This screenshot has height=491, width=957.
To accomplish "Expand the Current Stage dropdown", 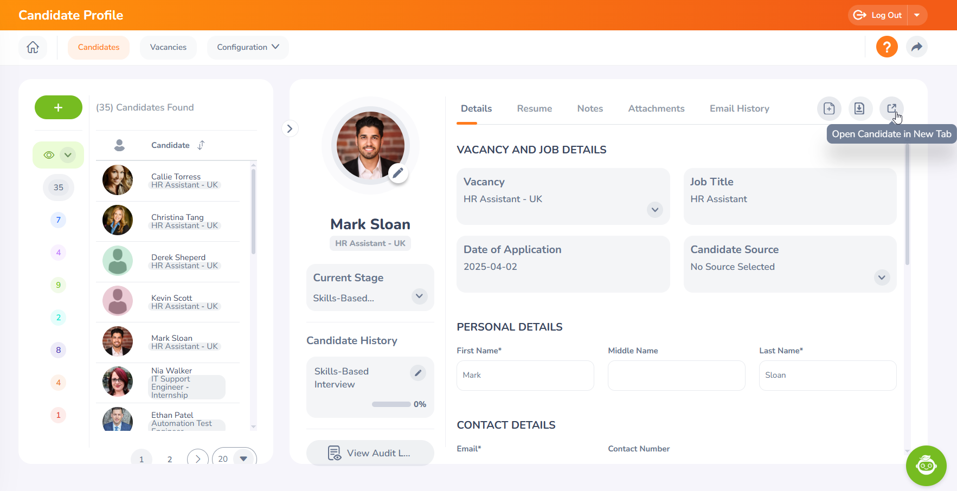I will tap(419, 296).
